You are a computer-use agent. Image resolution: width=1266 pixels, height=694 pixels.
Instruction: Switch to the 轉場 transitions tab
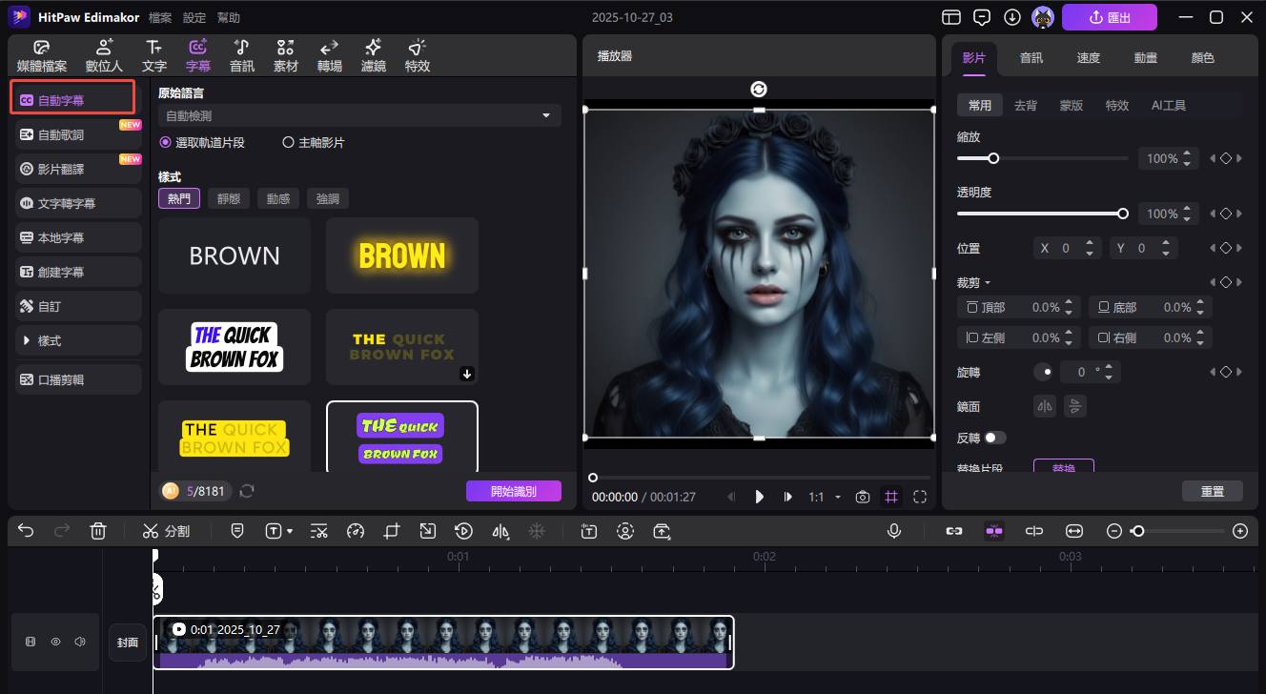pyautogui.click(x=330, y=56)
